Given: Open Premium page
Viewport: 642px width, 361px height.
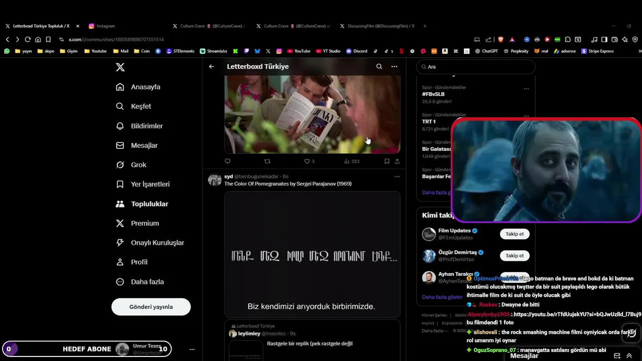Looking at the screenshot, I should [137, 223].
